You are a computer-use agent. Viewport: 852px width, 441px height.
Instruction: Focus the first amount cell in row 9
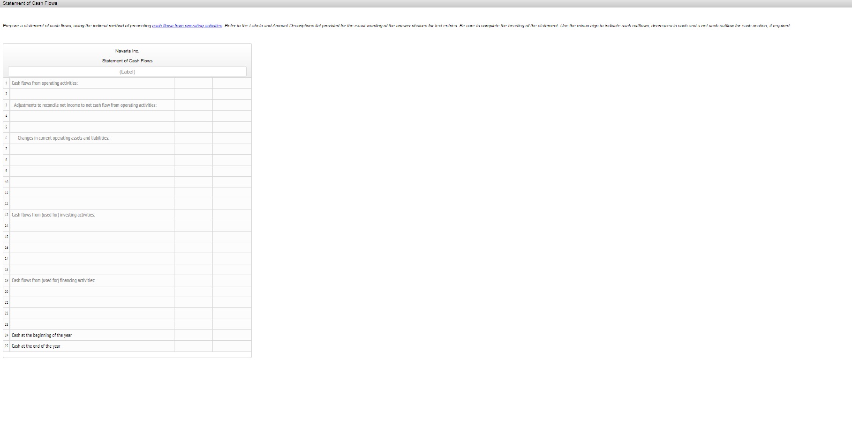[193, 171]
